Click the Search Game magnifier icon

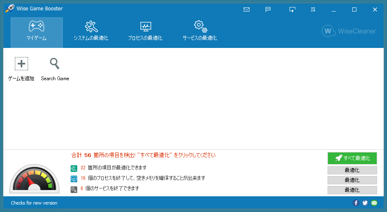[x=55, y=64]
